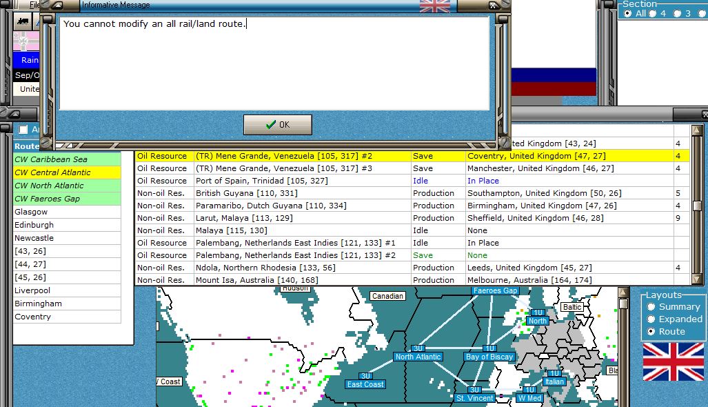Toggle the checkbox above the Route list
This screenshot has height=407, width=708.
(x=23, y=130)
